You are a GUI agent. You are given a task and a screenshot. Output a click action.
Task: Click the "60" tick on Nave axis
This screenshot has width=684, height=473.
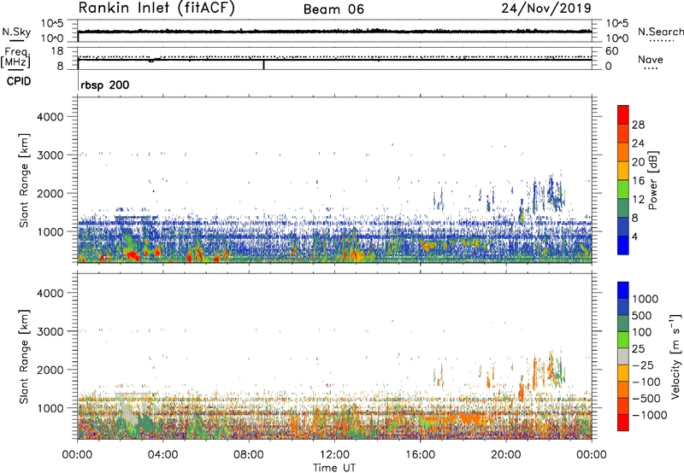click(611, 51)
